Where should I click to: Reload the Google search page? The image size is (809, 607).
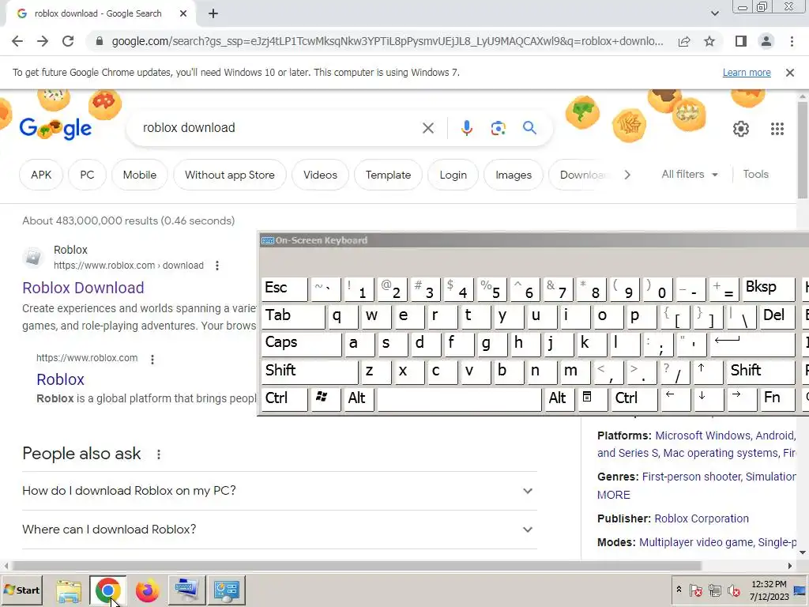tap(68, 41)
